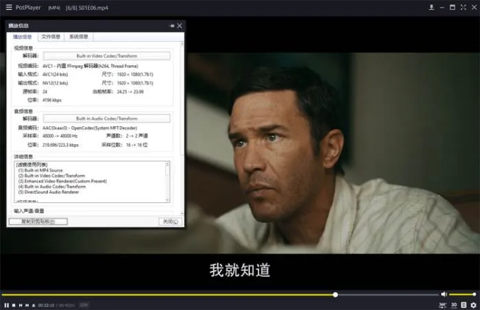480x310 pixels.
Task: Switch to the 系统信息 tab
Action: tap(78, 36)
